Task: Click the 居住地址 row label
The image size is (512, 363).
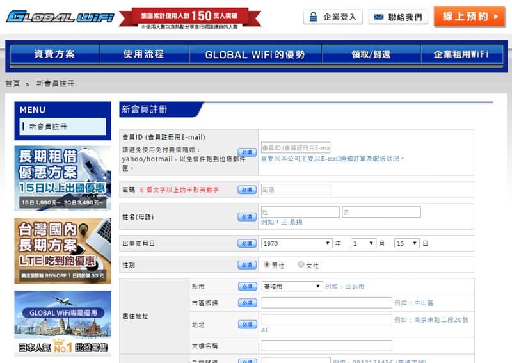Action: pos(135,316)
